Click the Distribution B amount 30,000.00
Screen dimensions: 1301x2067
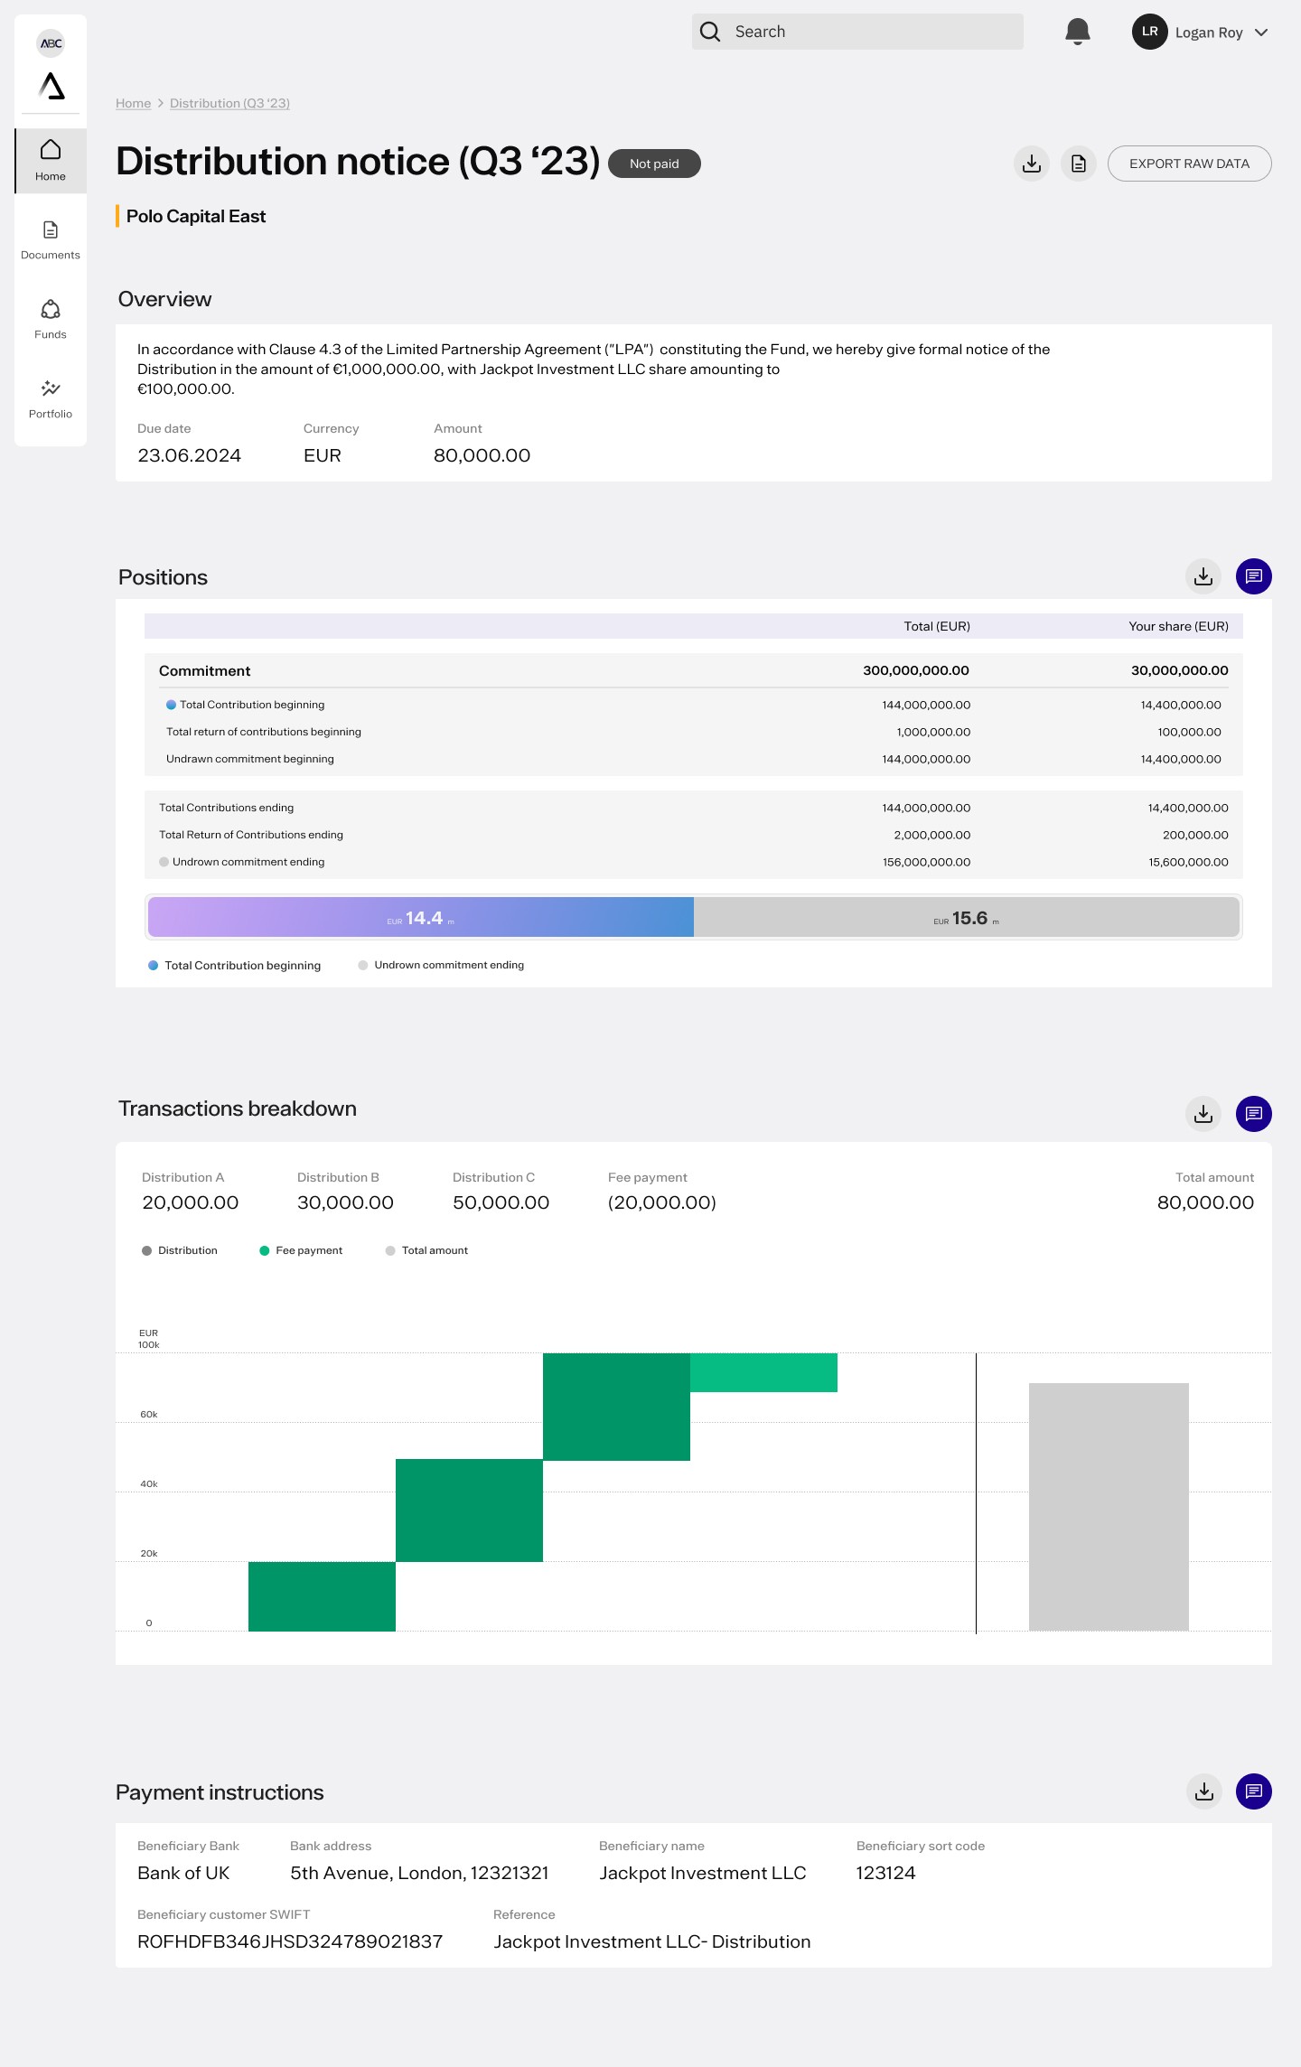pos(345,1202)
